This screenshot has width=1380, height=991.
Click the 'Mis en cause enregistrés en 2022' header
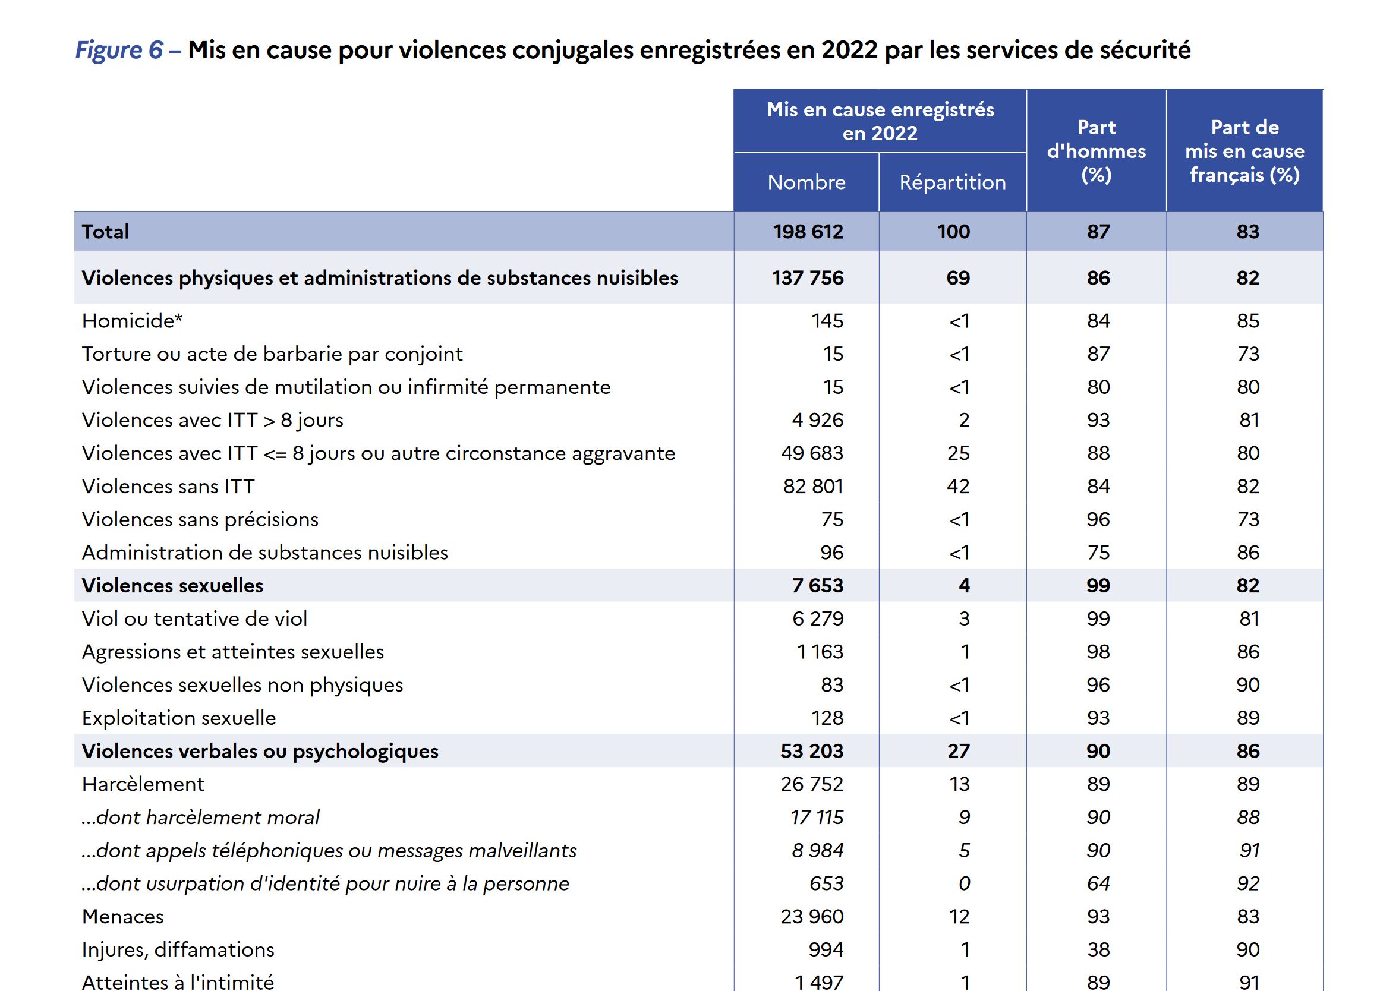pos(880,121)
